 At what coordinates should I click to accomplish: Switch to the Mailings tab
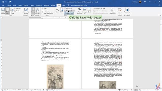coord(47,5)
